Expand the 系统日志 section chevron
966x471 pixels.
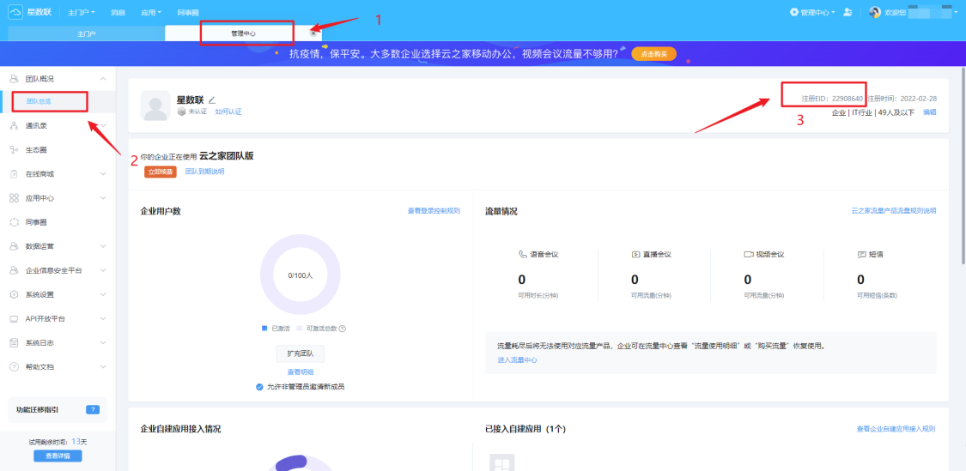(x=103, y=342)
